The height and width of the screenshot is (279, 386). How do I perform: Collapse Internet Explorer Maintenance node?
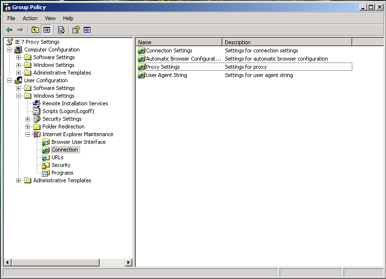click(27, 134)
